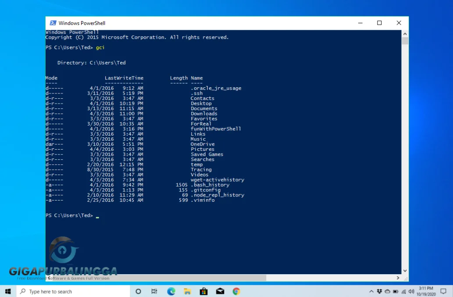Open the Start menu

7,291
